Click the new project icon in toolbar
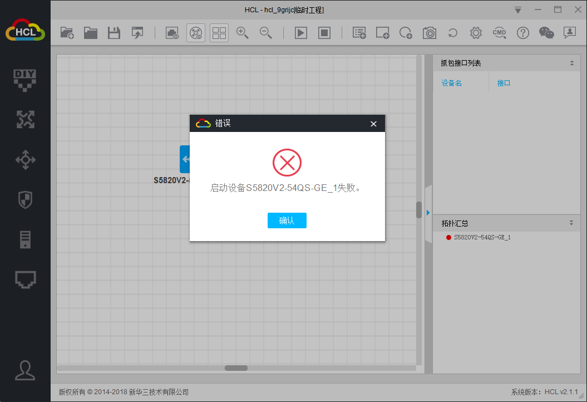This screenshot has height=402, width=587. click(x=67, y=33)
